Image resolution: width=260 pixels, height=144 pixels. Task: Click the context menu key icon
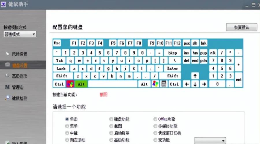point(164,84)
